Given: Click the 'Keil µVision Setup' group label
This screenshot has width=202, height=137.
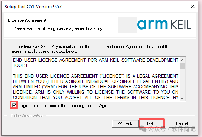Looking at the screenshot, I should coord(26,115).
